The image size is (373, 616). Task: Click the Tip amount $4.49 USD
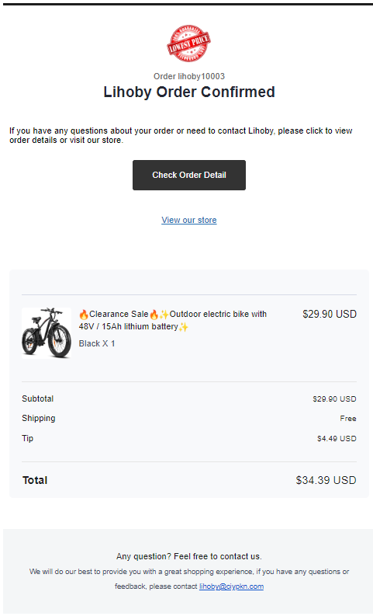point(337,438)
